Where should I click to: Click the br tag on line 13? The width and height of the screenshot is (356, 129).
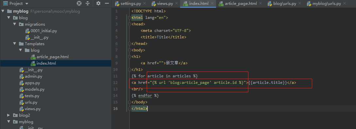pyautogui.click(x=137, y=89)
